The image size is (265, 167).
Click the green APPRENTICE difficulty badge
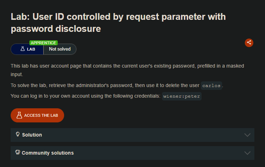(x=44, y=43)
